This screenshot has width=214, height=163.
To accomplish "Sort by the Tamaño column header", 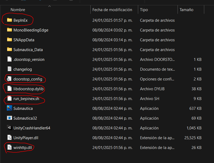I will pyautogui.click(x=187, y=10).
